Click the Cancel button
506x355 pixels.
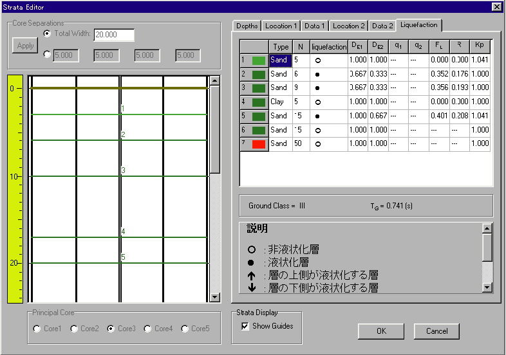click(436, 331)
